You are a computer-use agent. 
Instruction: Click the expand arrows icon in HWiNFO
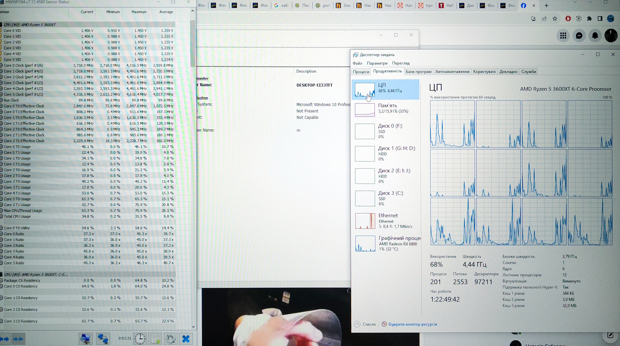click(x=5, y=339)
